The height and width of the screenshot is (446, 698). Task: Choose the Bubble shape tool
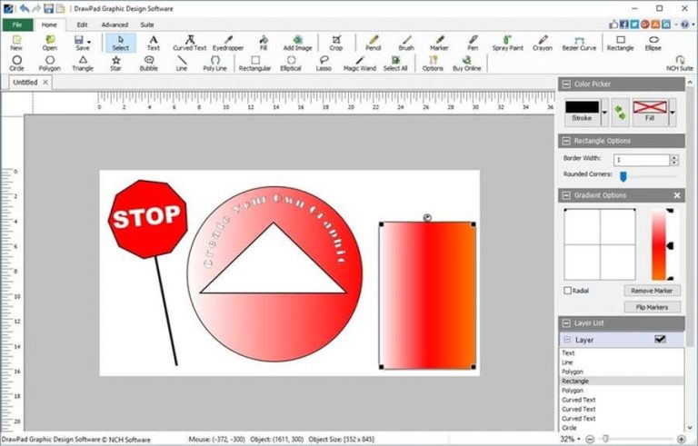coord(149,64)
